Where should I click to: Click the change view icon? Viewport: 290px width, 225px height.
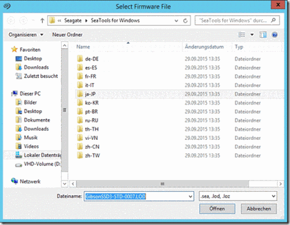point(242,35)
